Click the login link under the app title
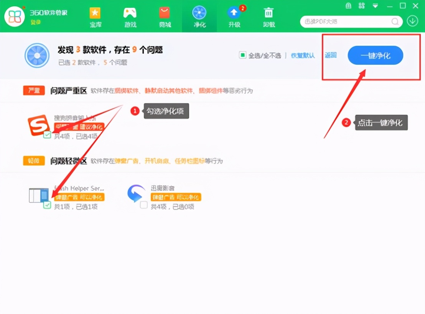The width and height of the screenshot is (425, 314). 36,22
